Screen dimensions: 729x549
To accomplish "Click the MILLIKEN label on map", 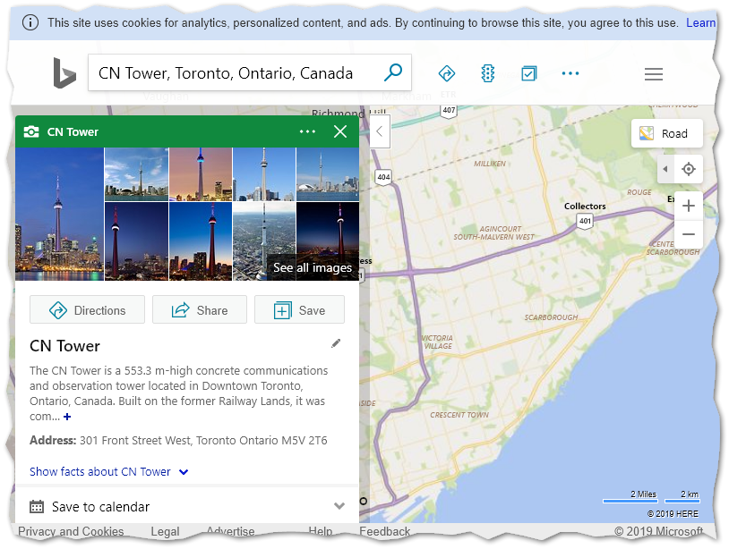I will coord(490,164).
